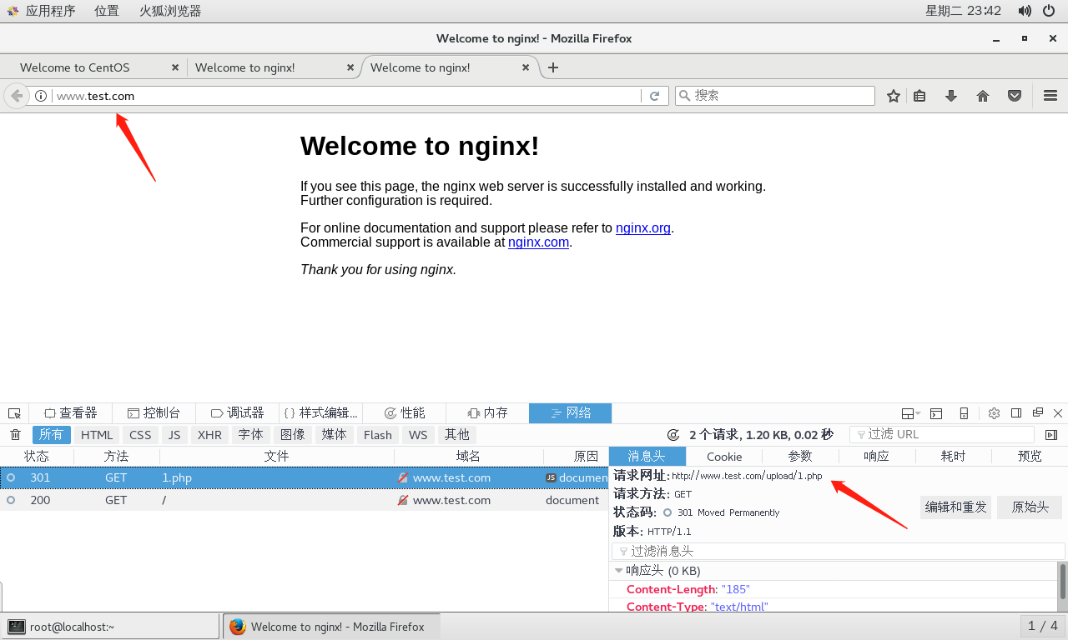Open the 响应 details tab

(x=877, y=457)
